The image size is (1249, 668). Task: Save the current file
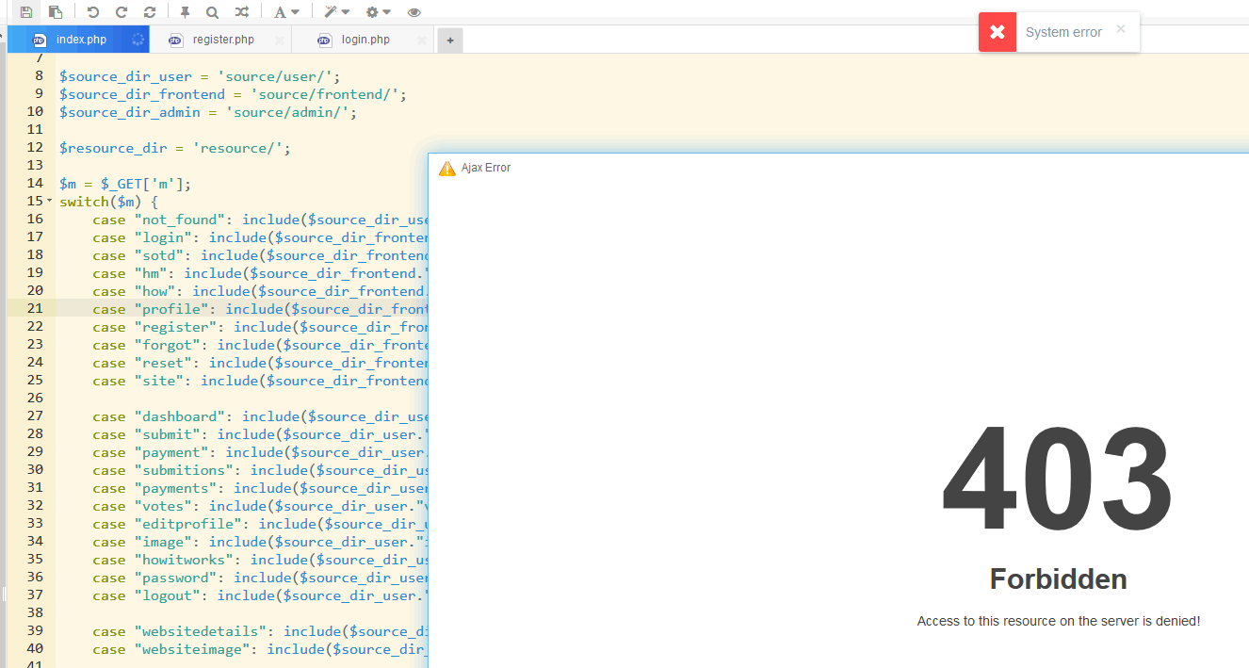click(x=26, y=12)
